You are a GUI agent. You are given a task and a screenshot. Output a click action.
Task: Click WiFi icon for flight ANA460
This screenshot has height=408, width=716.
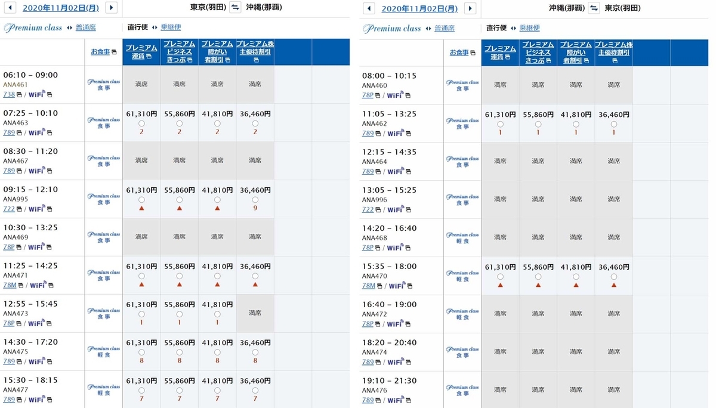click(x=395, y=95)
